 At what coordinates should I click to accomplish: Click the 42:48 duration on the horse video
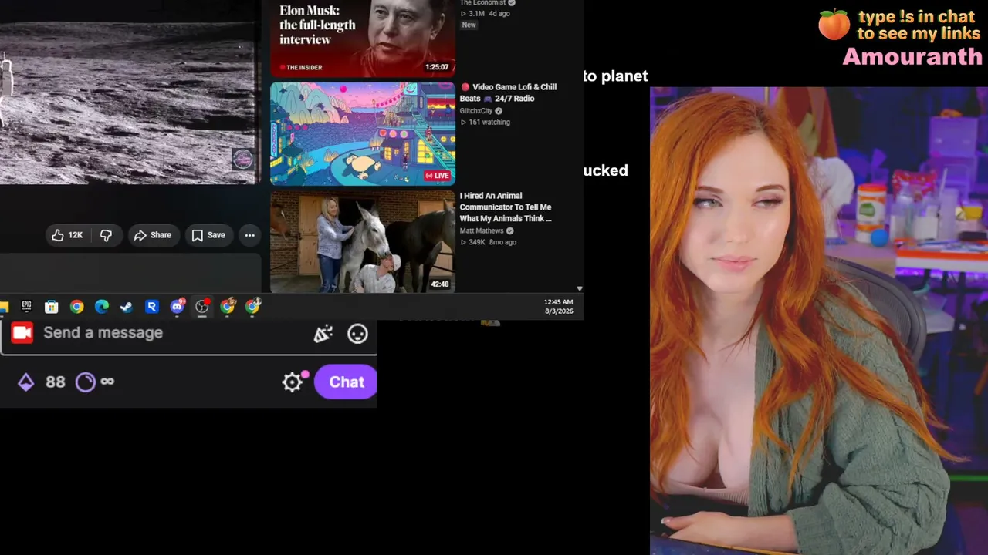pyautogui.click(x=440, y=284)
